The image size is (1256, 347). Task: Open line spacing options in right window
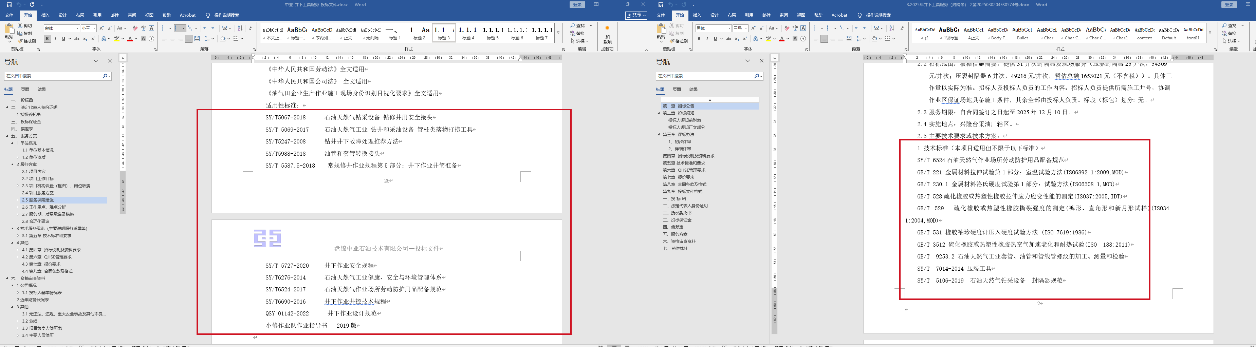point(861,39)
